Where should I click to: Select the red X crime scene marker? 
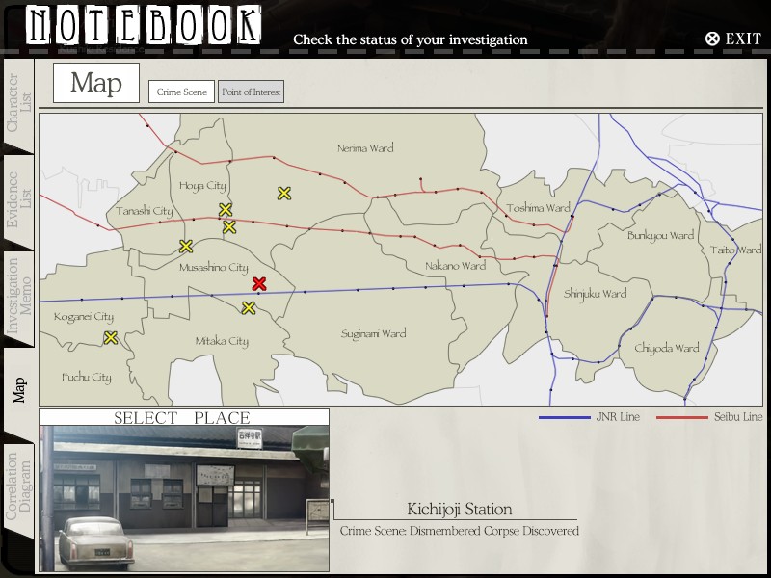[259, 283]
